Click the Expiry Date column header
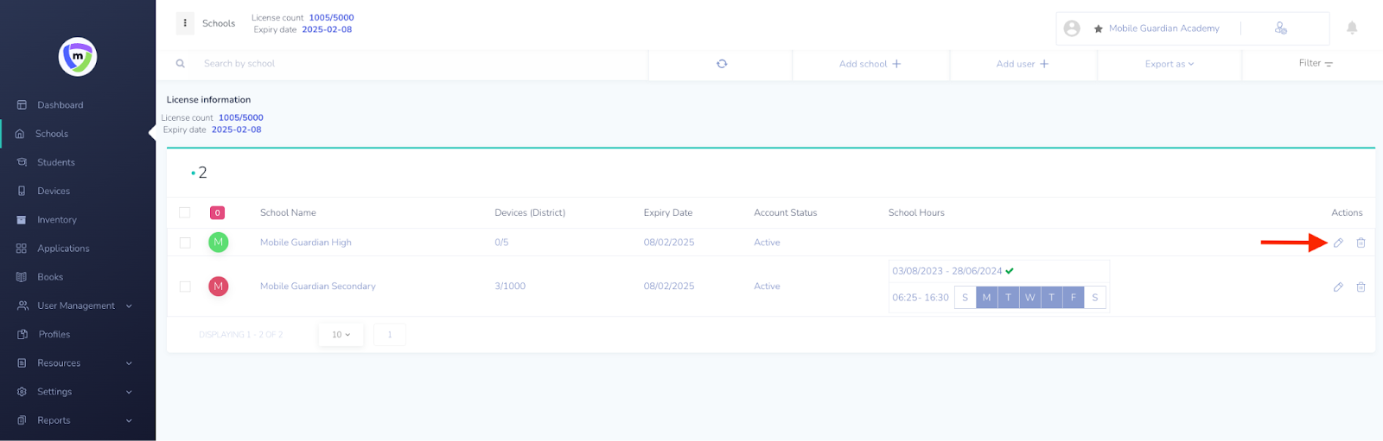Screen dimensions: 1383x441 pos(668,212)
